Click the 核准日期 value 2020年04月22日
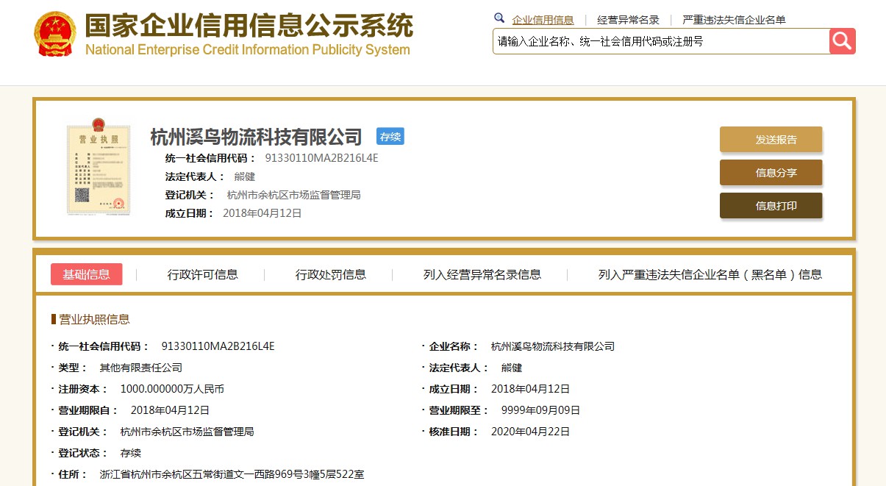 click(x=530, y=432)
